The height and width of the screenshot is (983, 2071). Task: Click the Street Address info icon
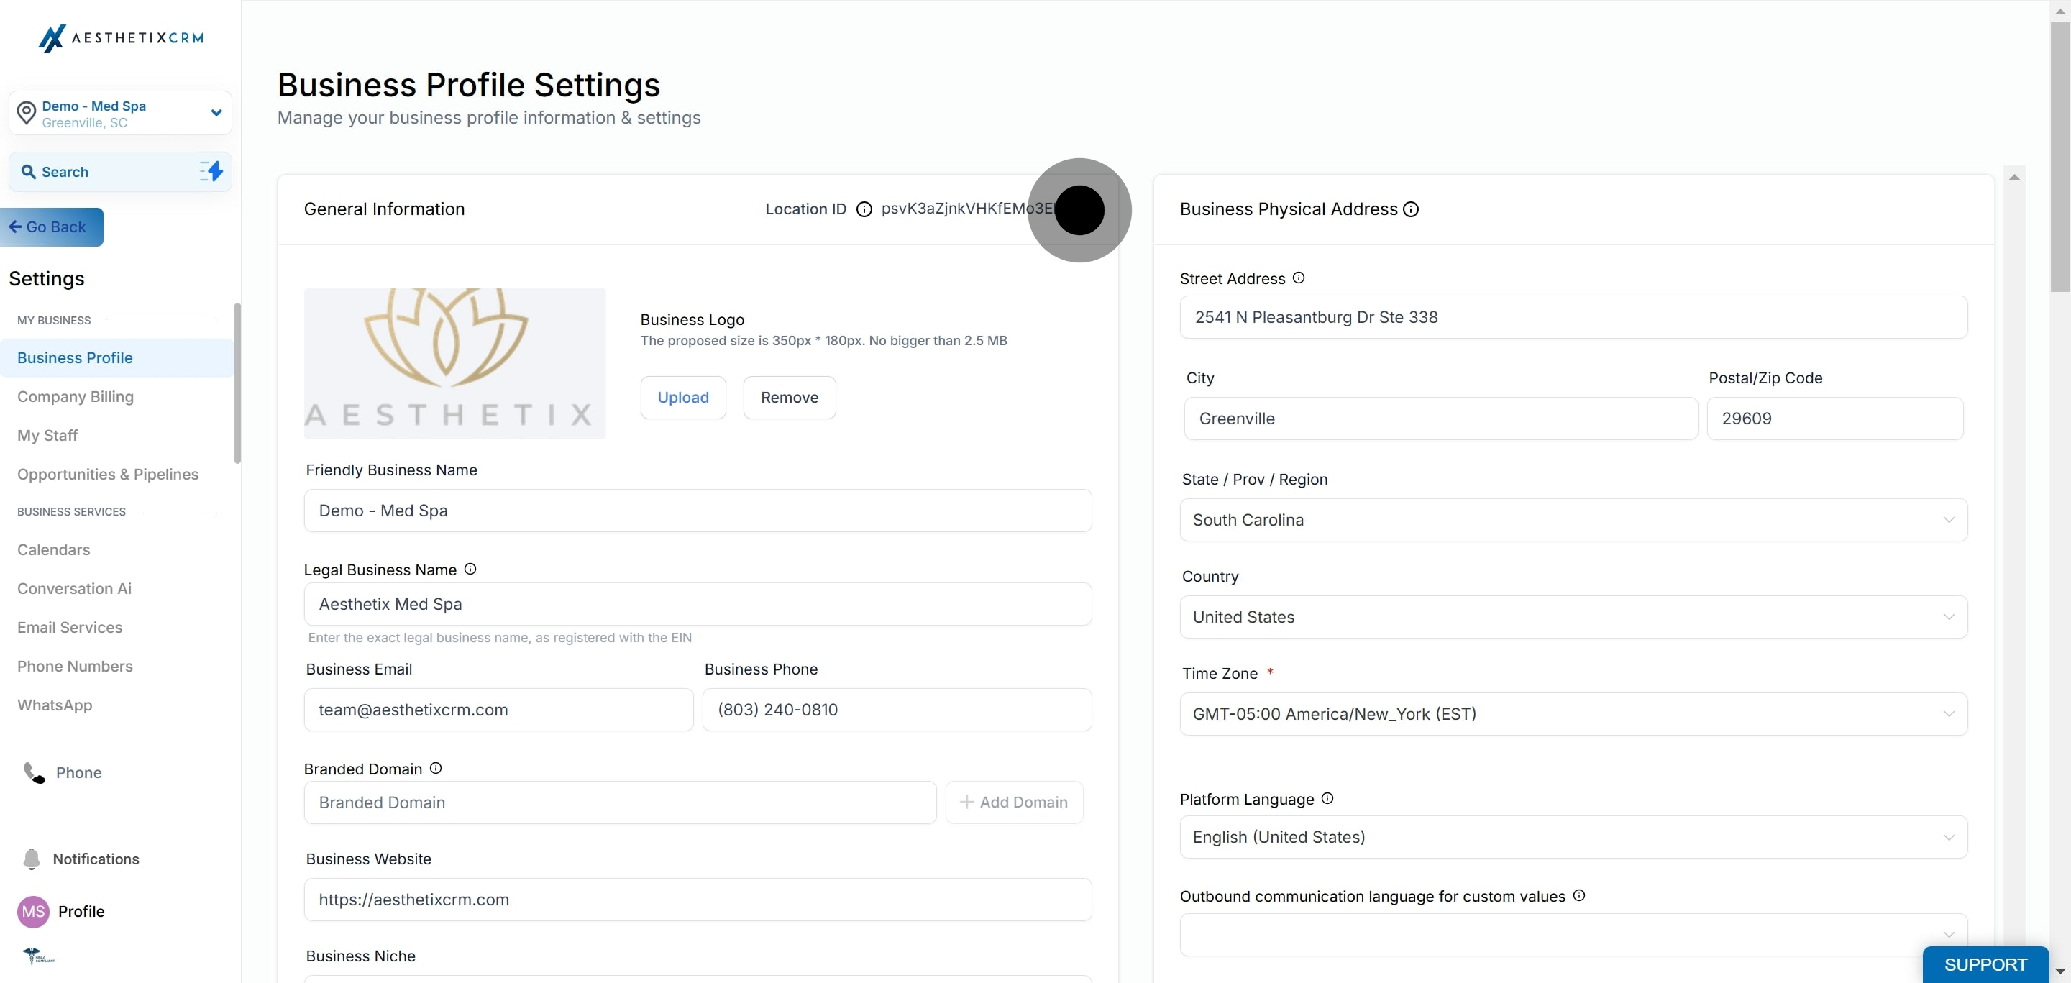1299,278
